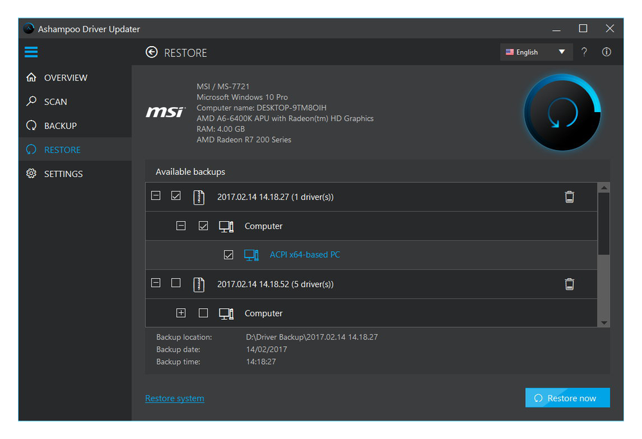
Task: Expand the Computer node under 14.18.52 backup
Action: (x=180, y=313)
